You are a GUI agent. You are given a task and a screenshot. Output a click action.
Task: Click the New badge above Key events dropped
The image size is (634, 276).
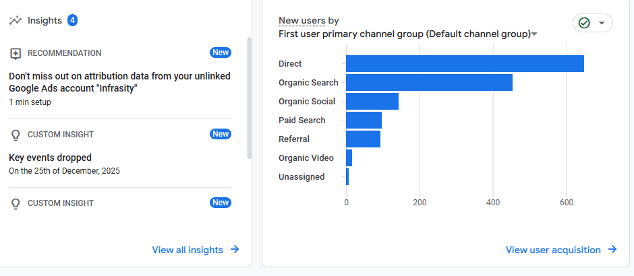click(x=221, y=134)
